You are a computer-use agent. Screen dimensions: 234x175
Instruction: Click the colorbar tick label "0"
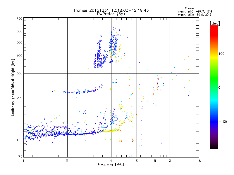coord(219,88)
